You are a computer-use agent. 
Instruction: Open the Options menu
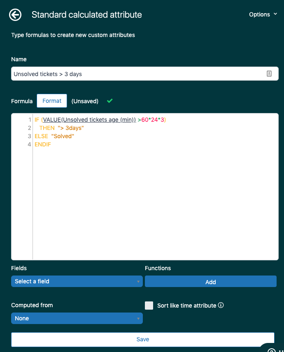263,14
